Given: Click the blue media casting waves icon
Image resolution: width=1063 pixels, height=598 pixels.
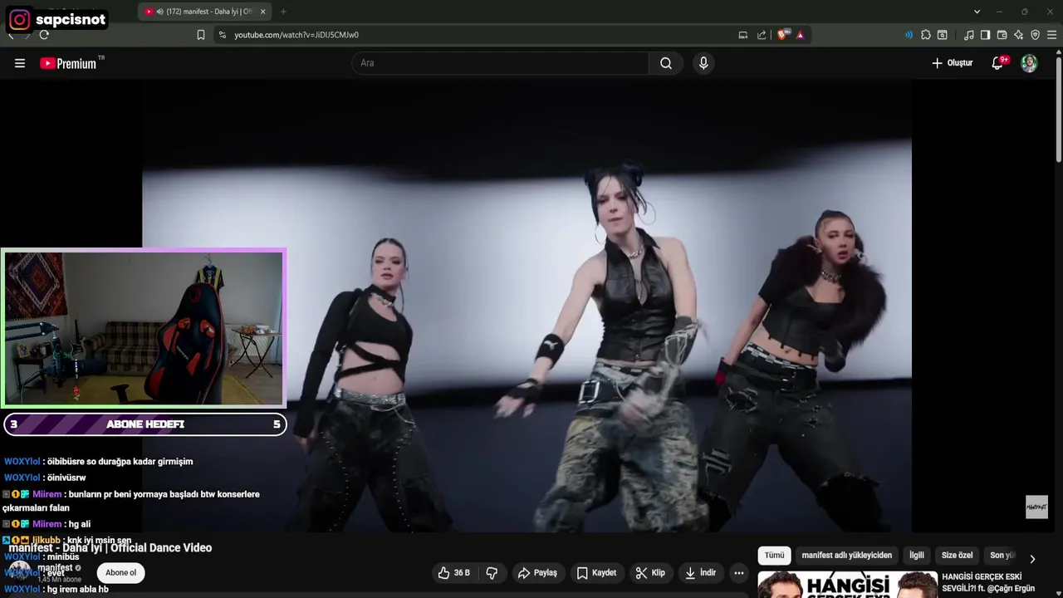Looking at the screenshot, I should click(x=909, y=35).
